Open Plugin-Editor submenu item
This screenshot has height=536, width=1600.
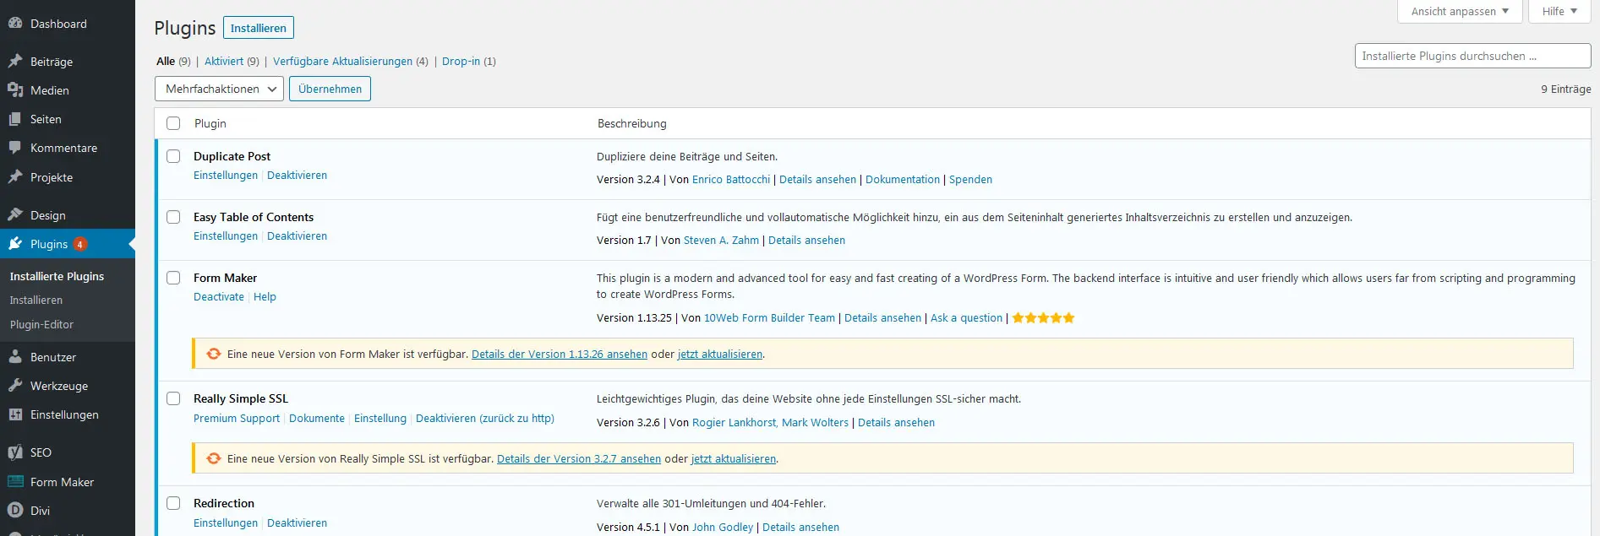[x=41, y=325]
